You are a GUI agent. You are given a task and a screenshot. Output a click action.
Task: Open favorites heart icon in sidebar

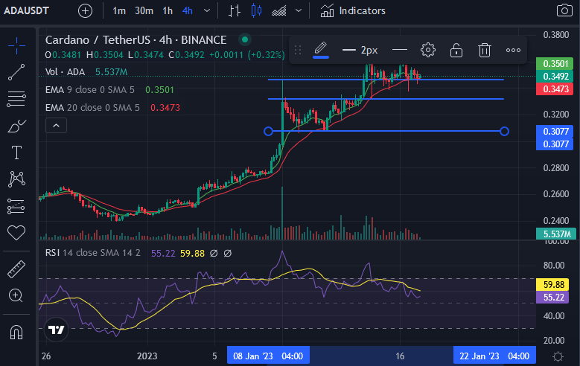(x=16, y=233)
